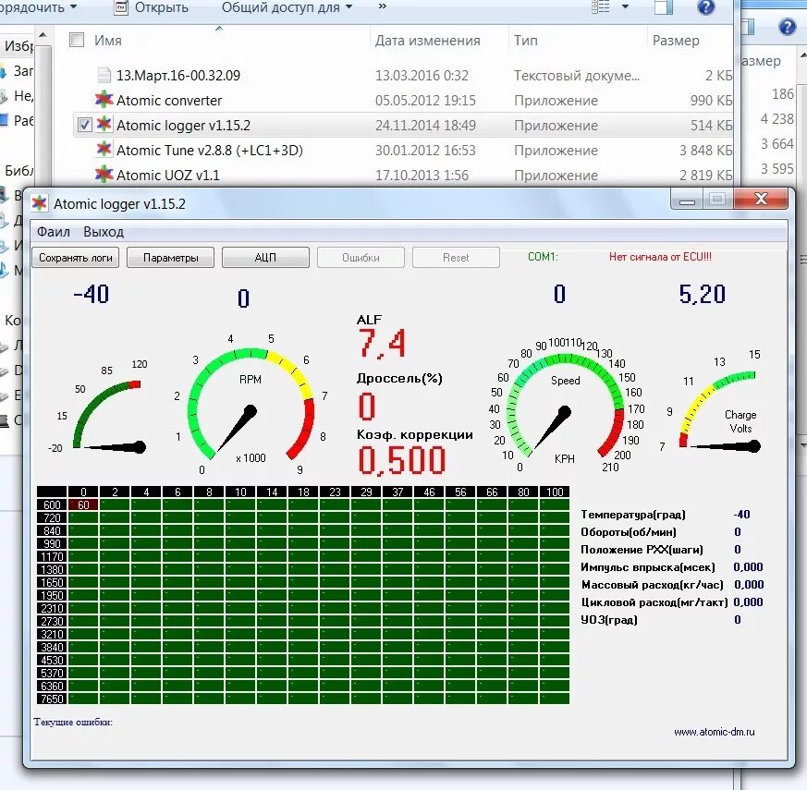
Task: Click the highlighted 60 cell in the table
Action: point(83,504)
